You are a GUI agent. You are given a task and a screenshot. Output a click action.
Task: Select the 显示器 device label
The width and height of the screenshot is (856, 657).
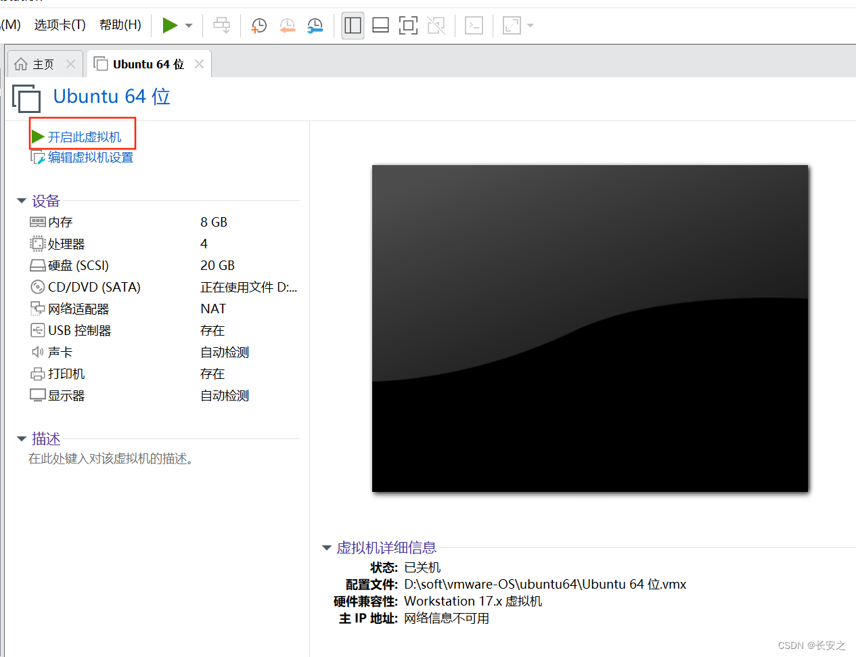coord(66,395)
